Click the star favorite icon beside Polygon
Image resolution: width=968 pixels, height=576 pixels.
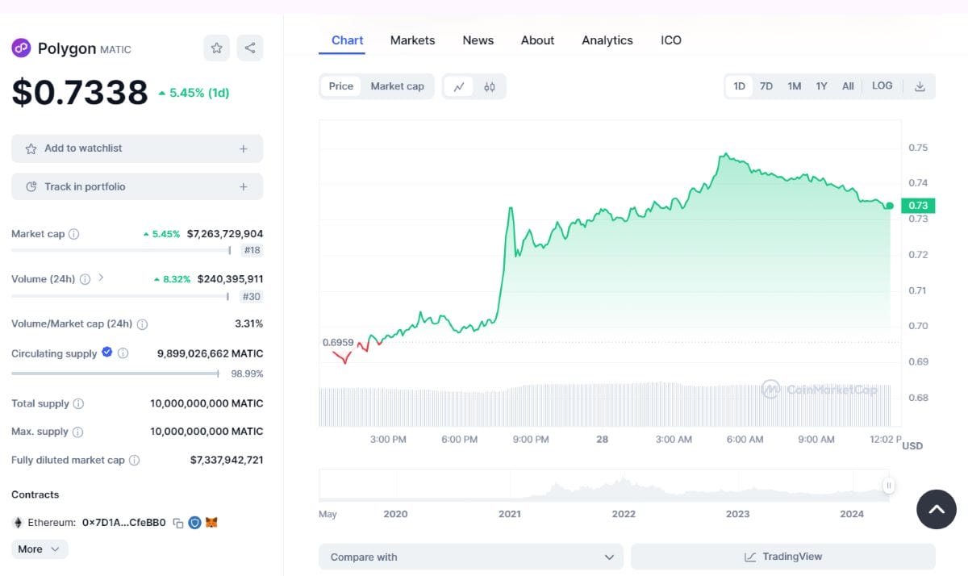pyautogui.click(x=216, y=48)
